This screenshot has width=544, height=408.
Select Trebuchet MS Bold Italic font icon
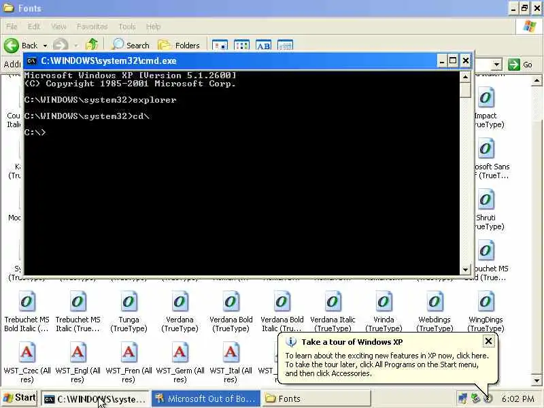[27, 302]
